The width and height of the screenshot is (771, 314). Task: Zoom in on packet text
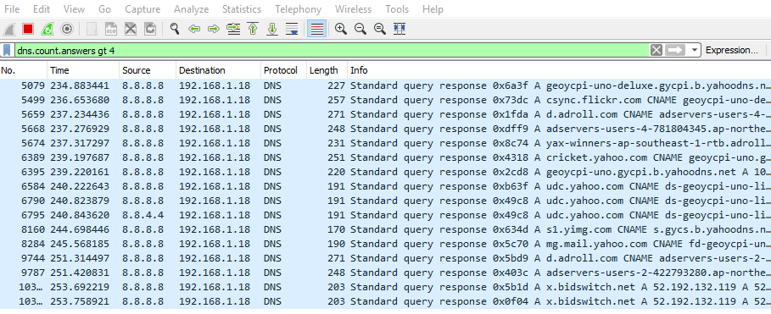[x=341, y=29]
